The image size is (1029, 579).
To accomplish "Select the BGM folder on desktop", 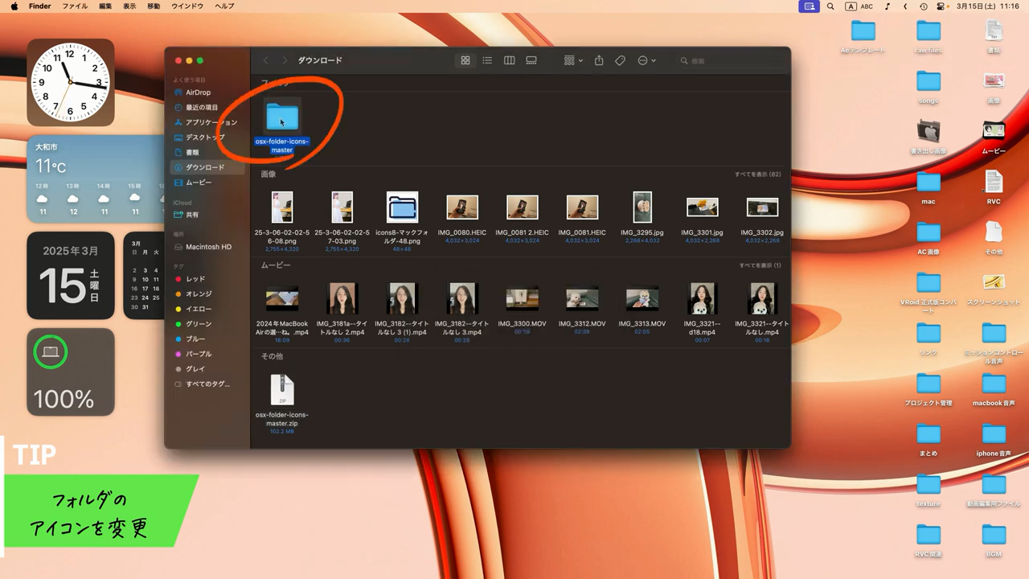I will (994, 534).
